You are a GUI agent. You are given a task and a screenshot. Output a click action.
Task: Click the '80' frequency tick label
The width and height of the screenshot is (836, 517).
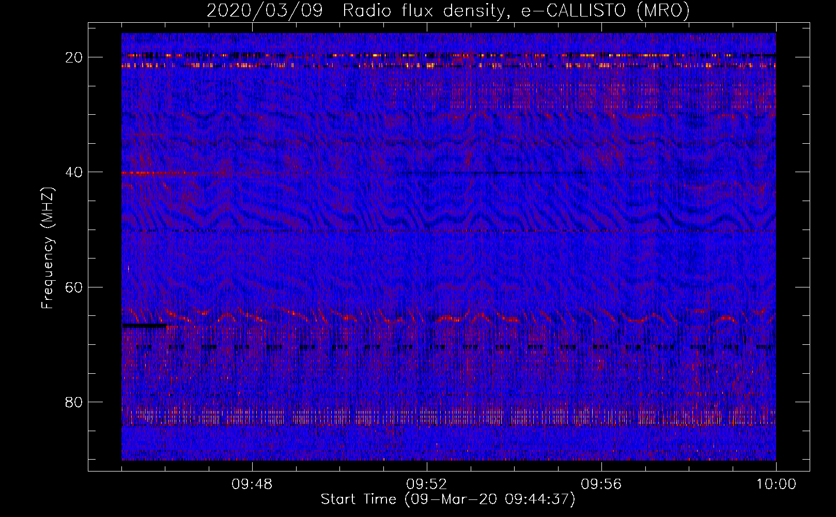coord(74,402)
